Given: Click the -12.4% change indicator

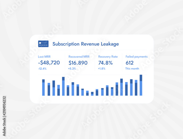Looking at the screenshot, I should (42, 69).
